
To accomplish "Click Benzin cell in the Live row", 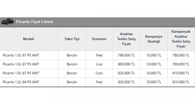I will [x=72, y=64].
